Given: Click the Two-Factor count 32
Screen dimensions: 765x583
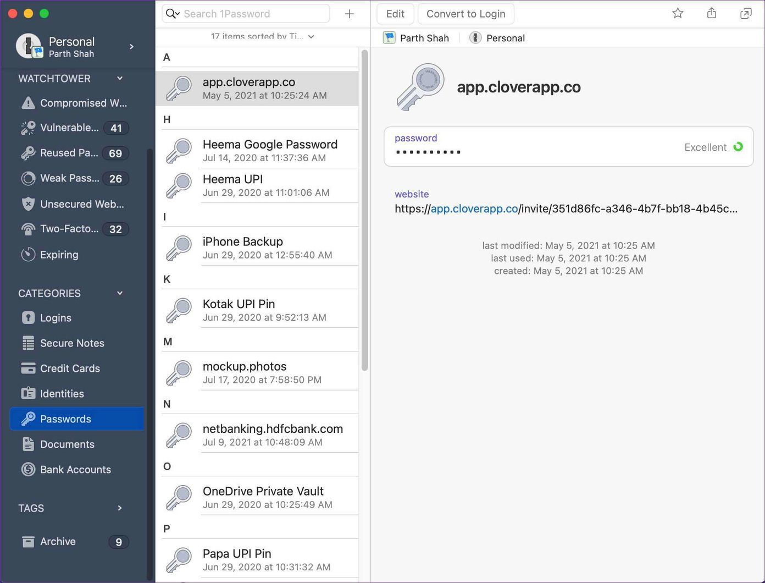Looking at the screenshot, I should coord(115,229).
